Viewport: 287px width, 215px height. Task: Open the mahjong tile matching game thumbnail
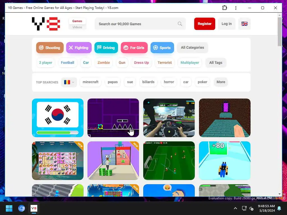click(x=58, y=160)
